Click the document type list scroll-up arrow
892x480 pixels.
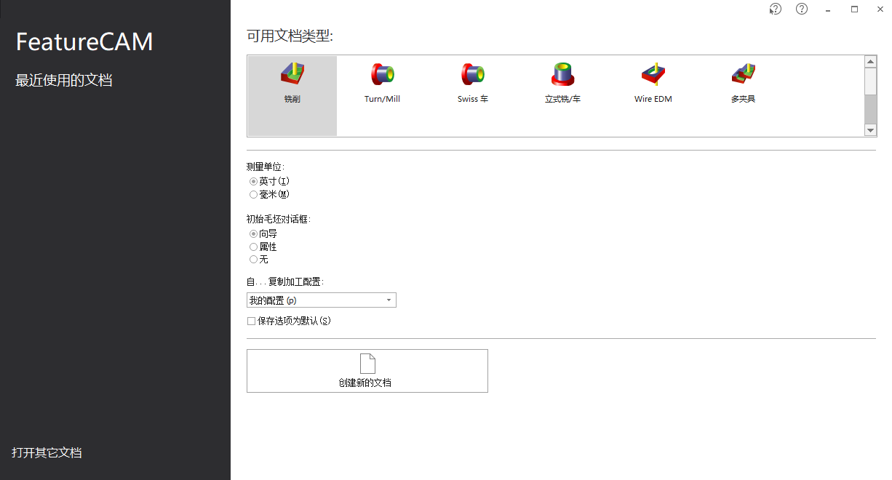pos(870,62)
